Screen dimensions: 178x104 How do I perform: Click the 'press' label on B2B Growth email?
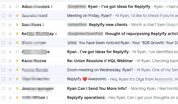tap(72, 43)
